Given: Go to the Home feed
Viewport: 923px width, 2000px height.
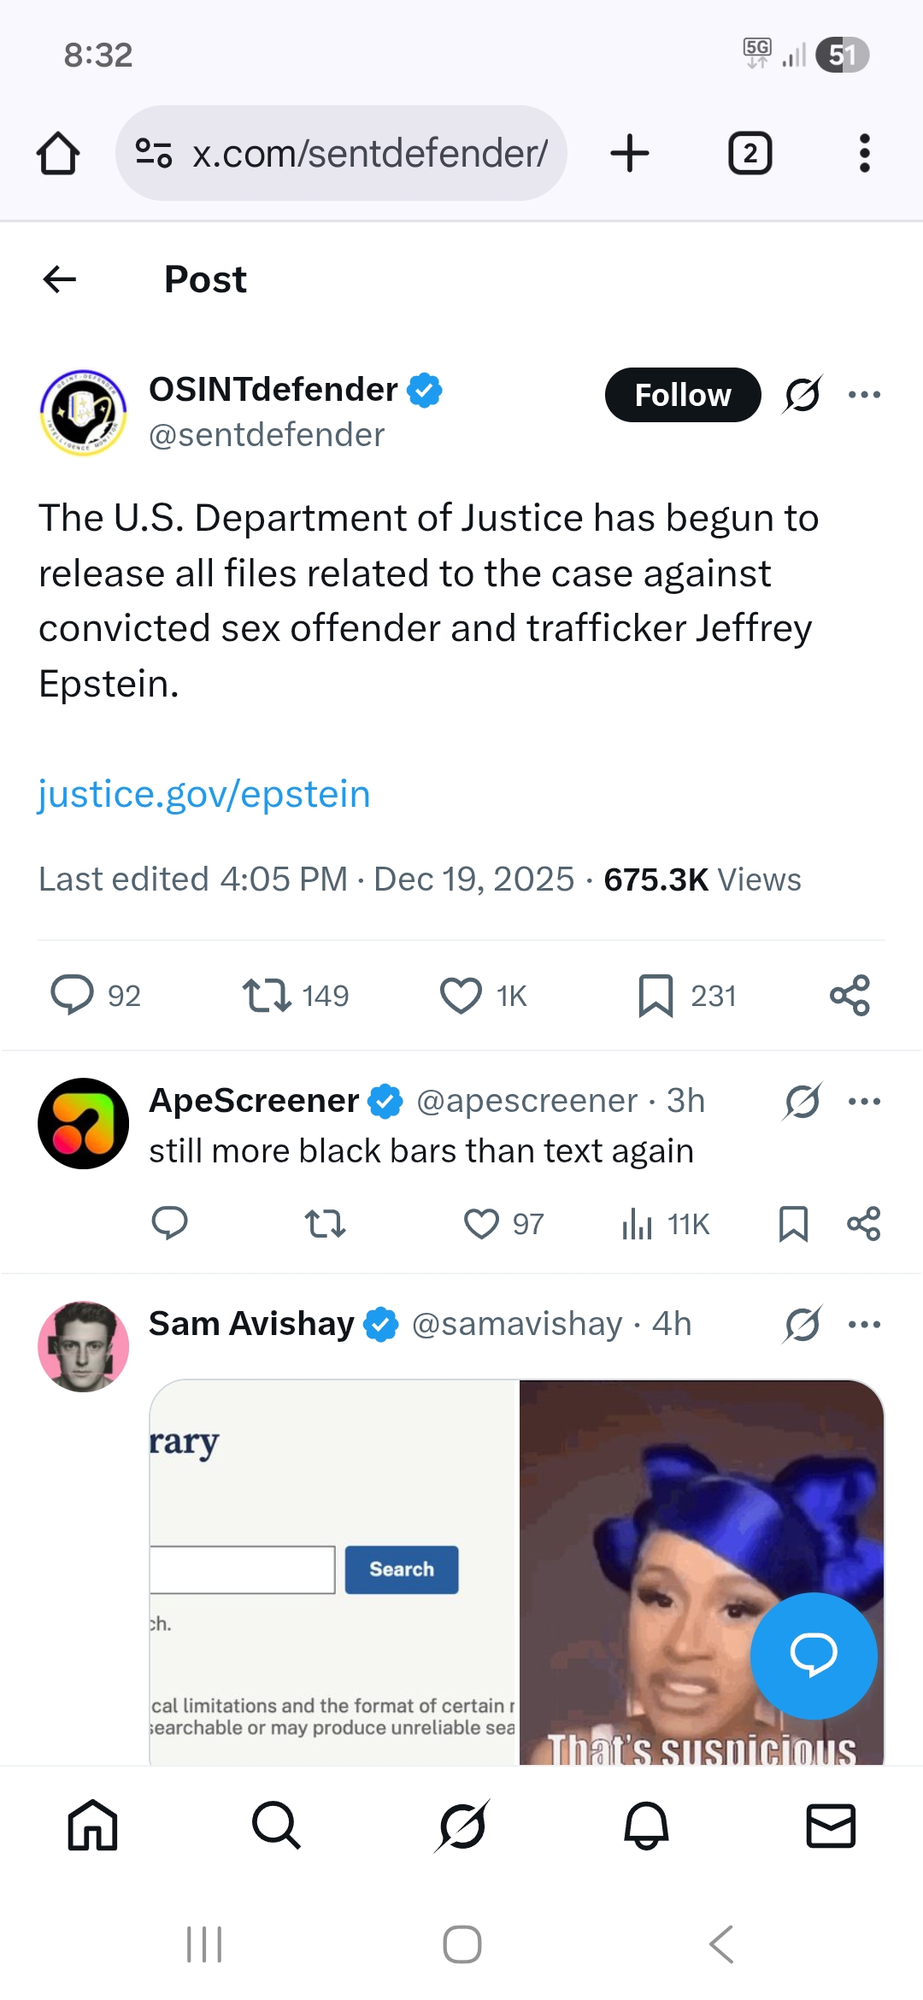Looking at the screenshot, I should 94,1827.
